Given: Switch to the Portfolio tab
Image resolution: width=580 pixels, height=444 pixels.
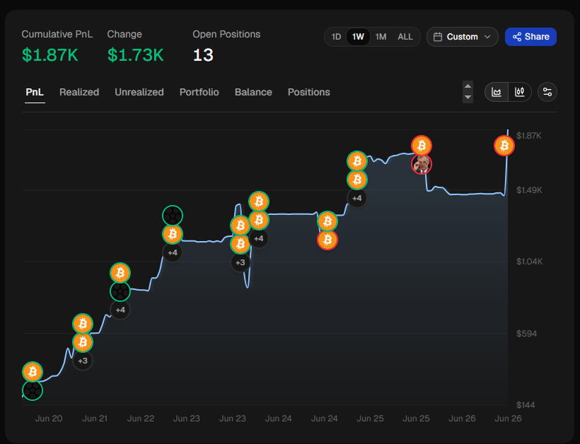Looking at the screenshot, I should coord(199,92).
